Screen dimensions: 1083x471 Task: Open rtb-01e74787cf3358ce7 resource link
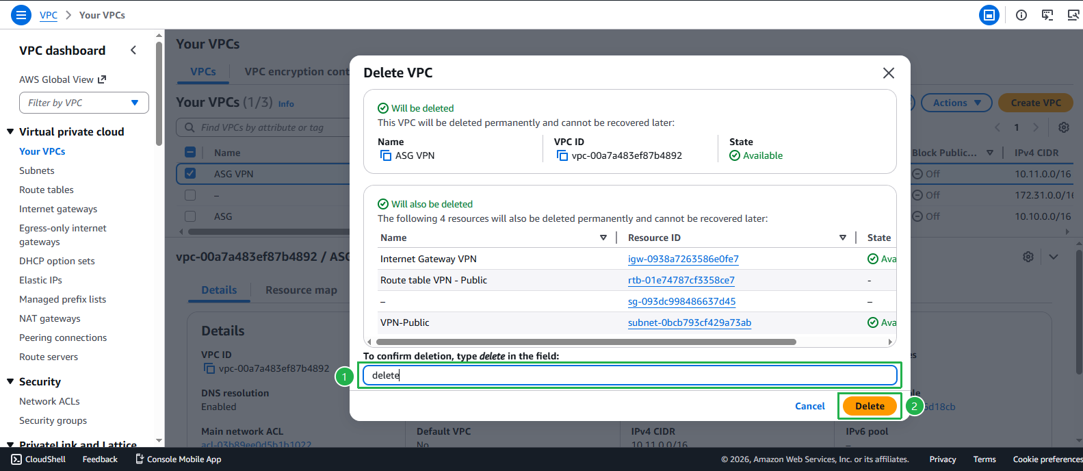pyautogui.click(x=681, y=280)
